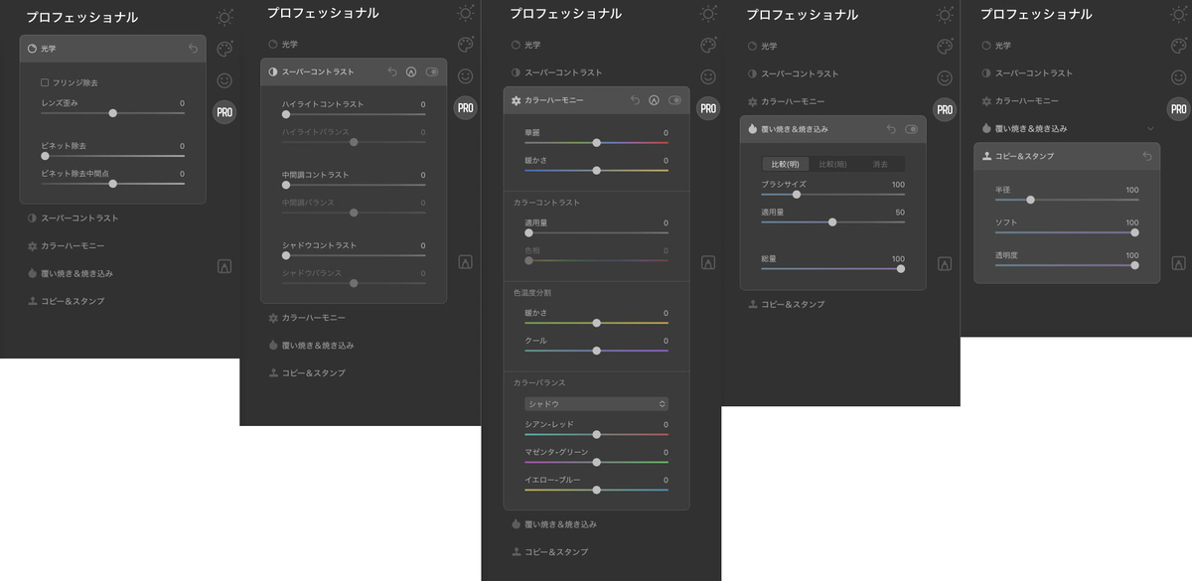1192x581 pixels.
Task: Enable the フリンジ除去 checkbox
Action: (45, 82)
